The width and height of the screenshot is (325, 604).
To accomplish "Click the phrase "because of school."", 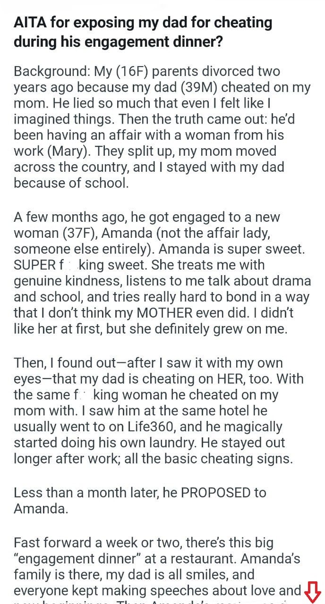I will coord(71,183).
